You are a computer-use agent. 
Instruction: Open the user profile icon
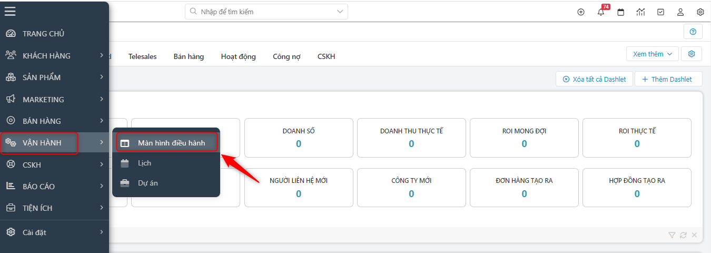tap(680, 12)
